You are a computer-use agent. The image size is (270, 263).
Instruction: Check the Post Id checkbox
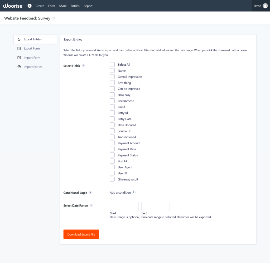112,161
